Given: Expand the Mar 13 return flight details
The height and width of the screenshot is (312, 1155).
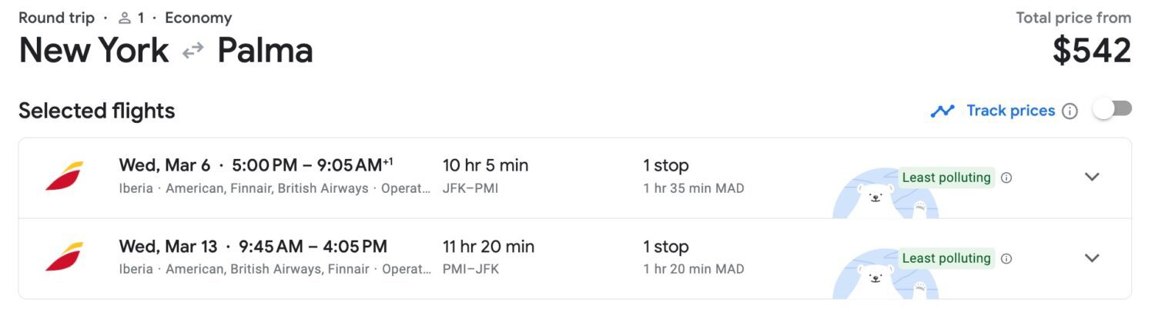Looking at the screenshot, I should [1092, 257].
